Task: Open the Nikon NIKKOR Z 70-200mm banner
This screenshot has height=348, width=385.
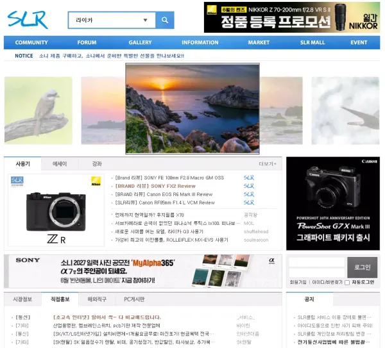Action: tap(292, 17)
